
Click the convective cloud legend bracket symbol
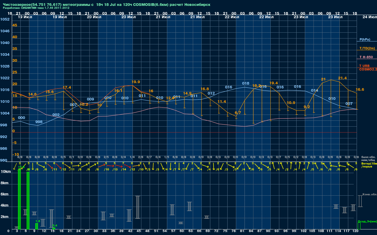click(360, 201)
